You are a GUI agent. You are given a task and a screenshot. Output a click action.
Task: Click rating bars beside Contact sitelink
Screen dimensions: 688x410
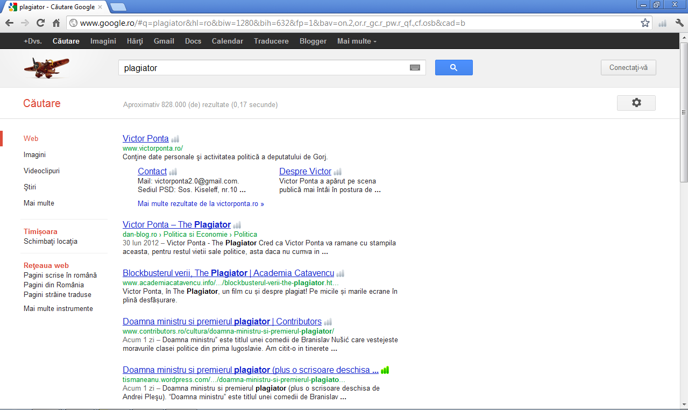point(173,172)
